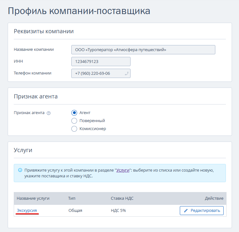This screenshot has height=232, width=239.
Task: Click the help question mark near Признак агента
Action: [x=49, y=113]
